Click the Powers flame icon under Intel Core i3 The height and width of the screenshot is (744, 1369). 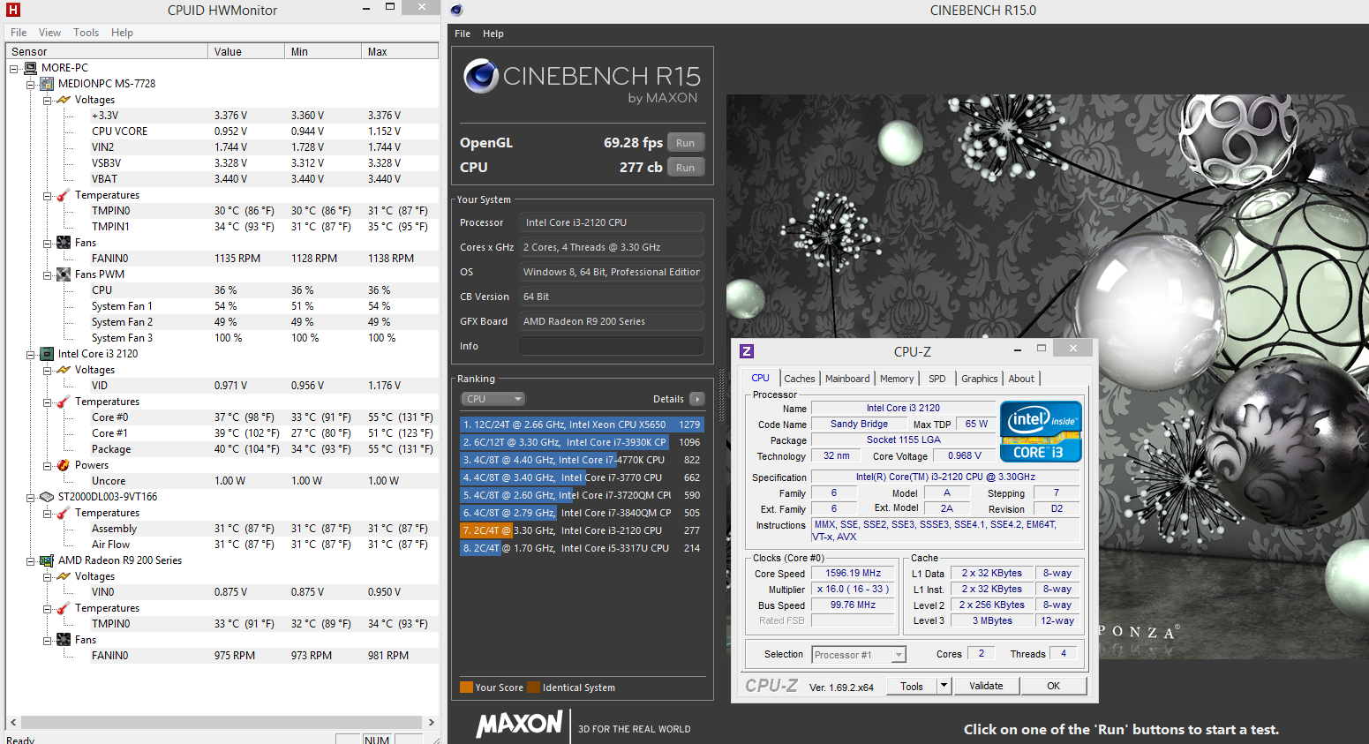[64, 465]
